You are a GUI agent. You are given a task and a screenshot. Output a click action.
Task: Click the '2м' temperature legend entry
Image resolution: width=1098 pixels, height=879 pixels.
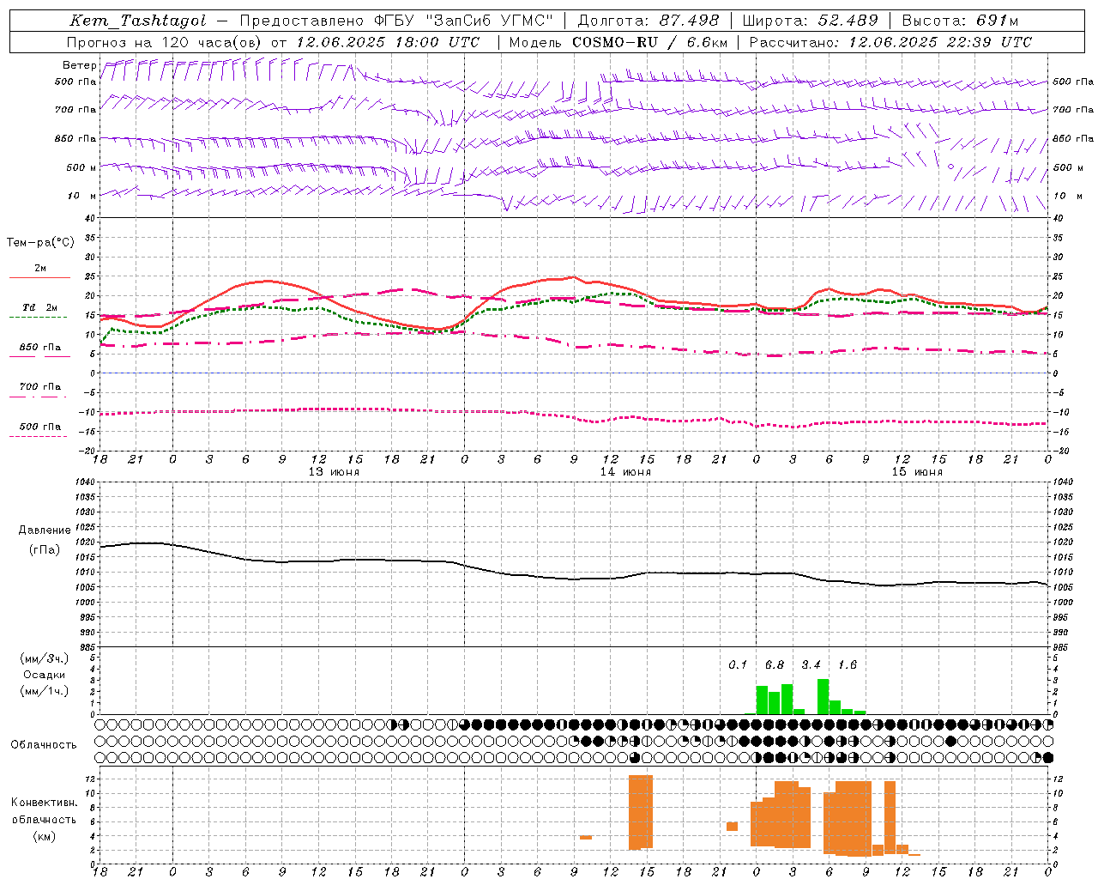click(x=40, y=269)
